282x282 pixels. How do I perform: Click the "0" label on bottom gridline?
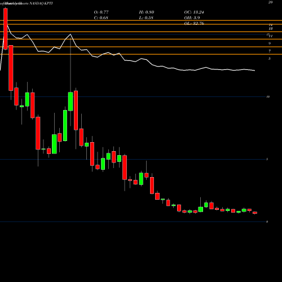267,222
